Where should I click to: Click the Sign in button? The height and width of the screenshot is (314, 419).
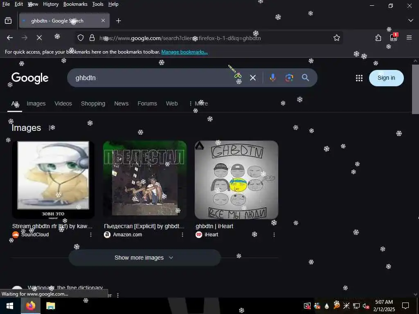coord(386,78)
